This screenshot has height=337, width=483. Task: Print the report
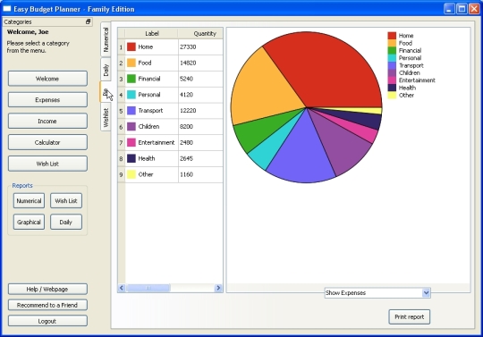pos(409,316)
